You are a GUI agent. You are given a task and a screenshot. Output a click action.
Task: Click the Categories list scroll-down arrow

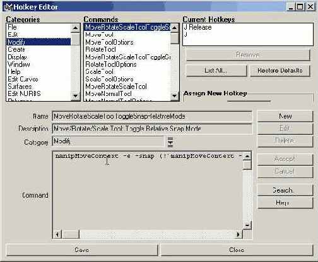75,96
